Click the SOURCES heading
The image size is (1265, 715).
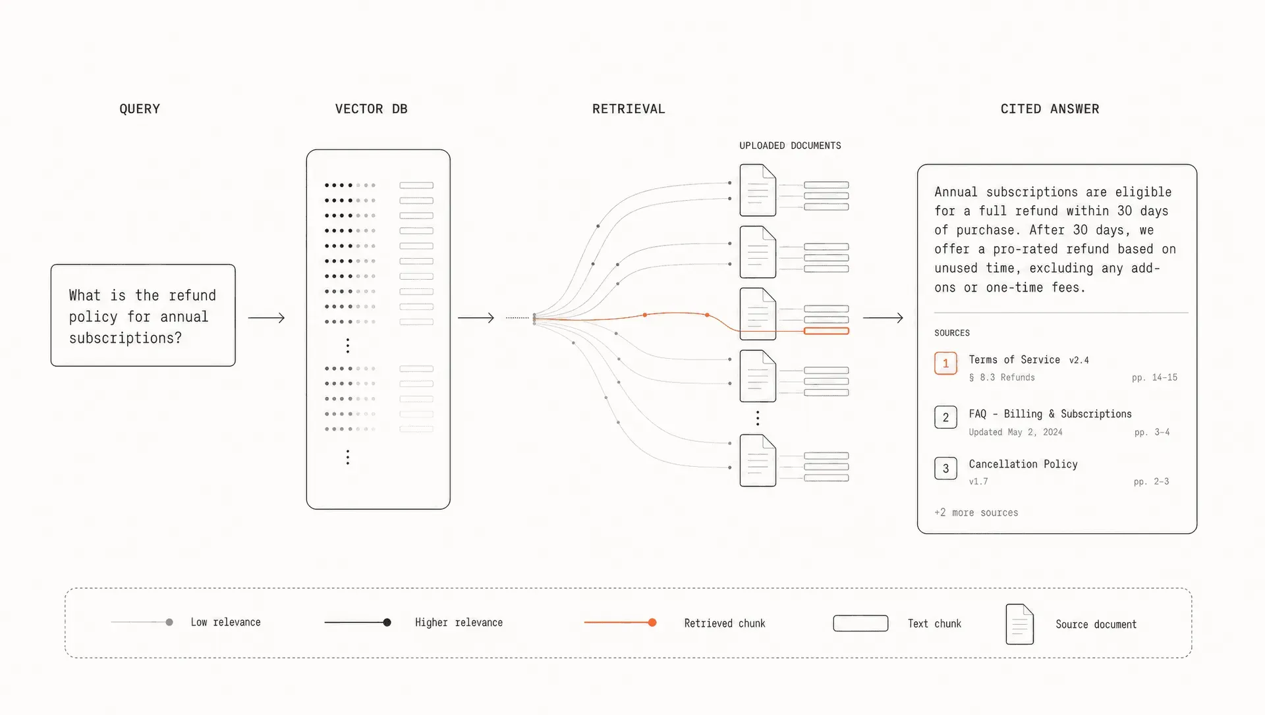tap(952, 333)
